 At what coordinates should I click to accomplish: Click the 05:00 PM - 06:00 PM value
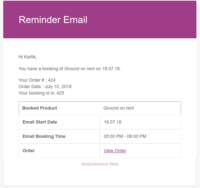tap(125, 136)
